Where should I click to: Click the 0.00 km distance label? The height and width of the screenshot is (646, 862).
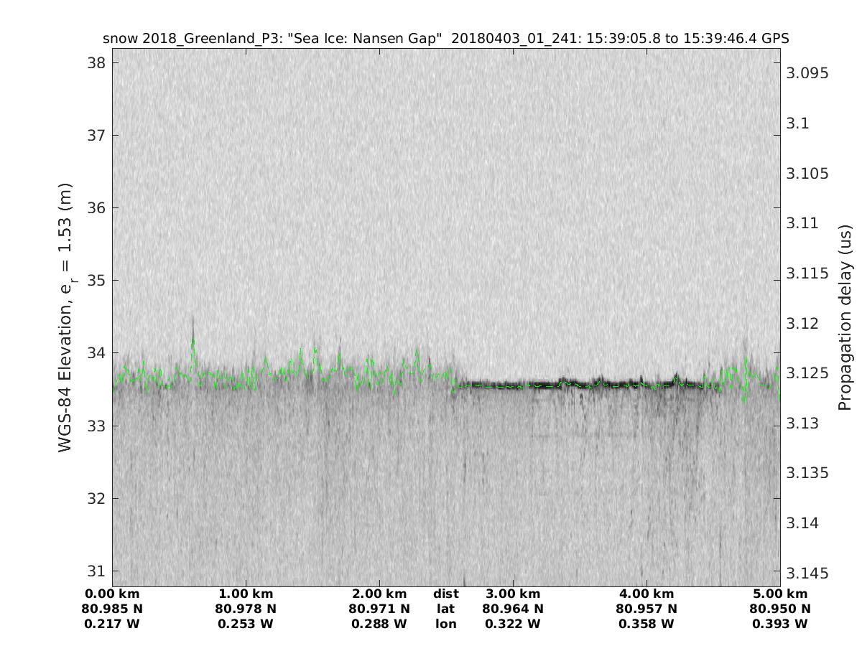pos(112,594)
